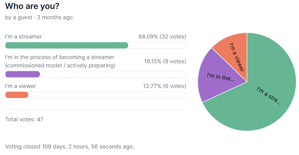Click the "19.15% (9 votes)" result text
The image size is (299, 155).
point(165,61)
